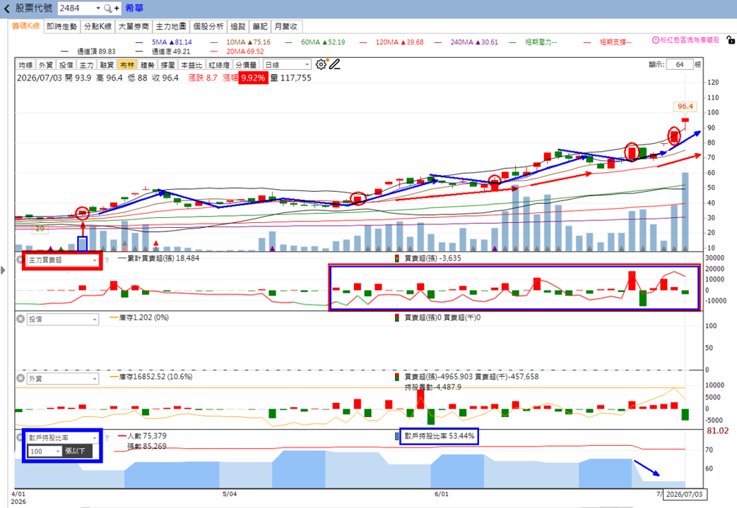The height and width of the screenshot is (508, 737).
Task: Toggle the 紅綠燈 indicator
Action: (218, 65)
